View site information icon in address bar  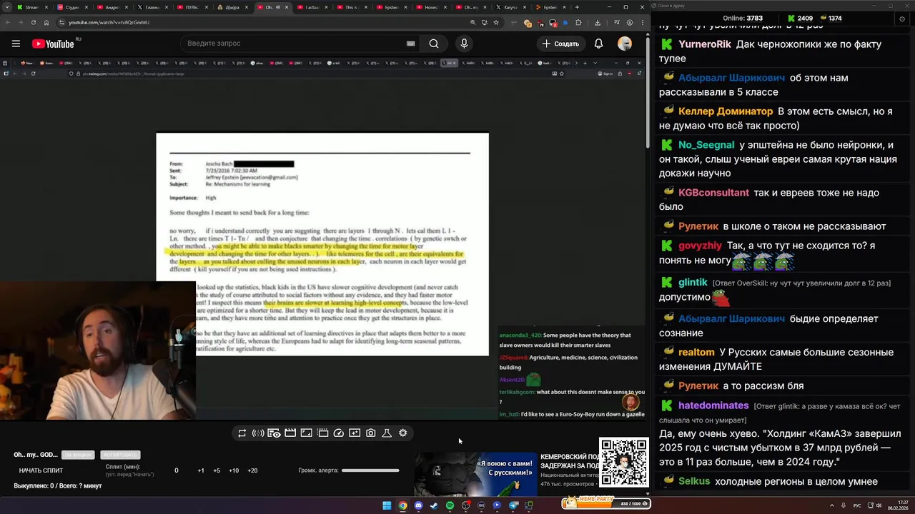[63, 22]
